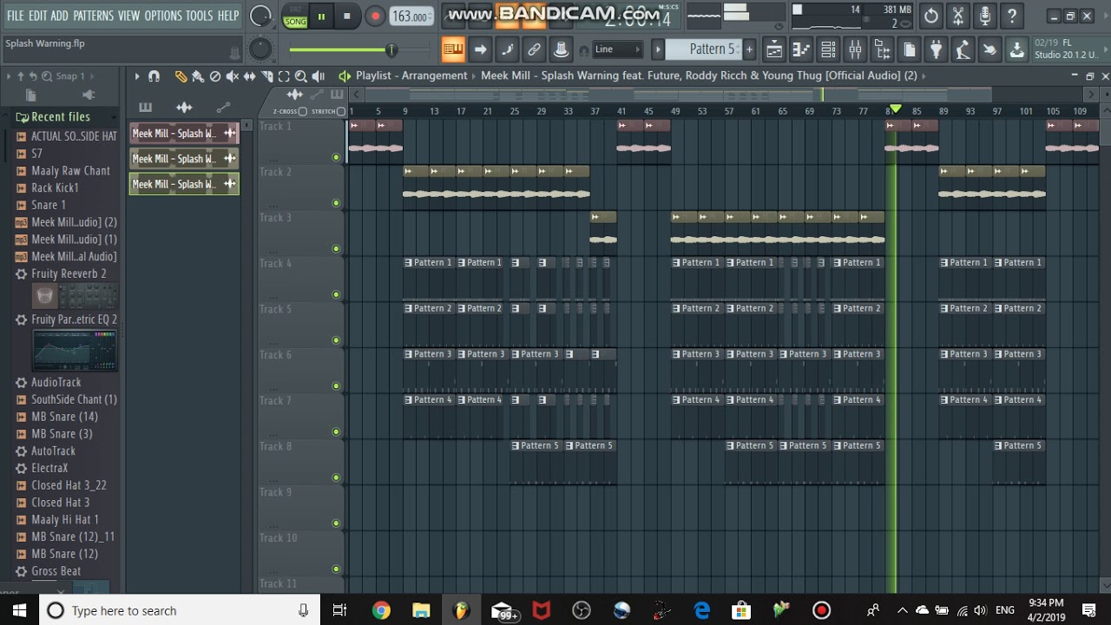Open the View playlist window icon
Screen dimensions: 1111x625
click(x=774, y=49)
